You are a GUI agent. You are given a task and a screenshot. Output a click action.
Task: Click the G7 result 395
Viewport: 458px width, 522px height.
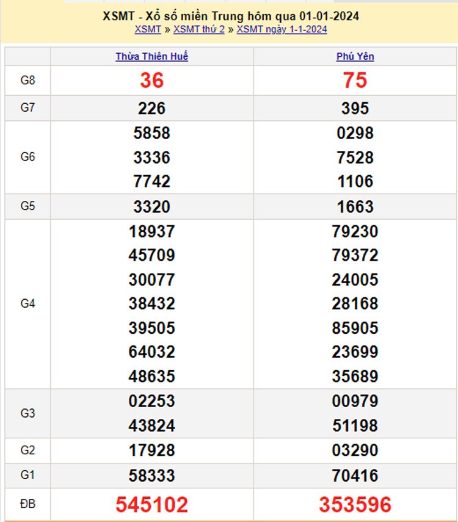pos(355,108)
